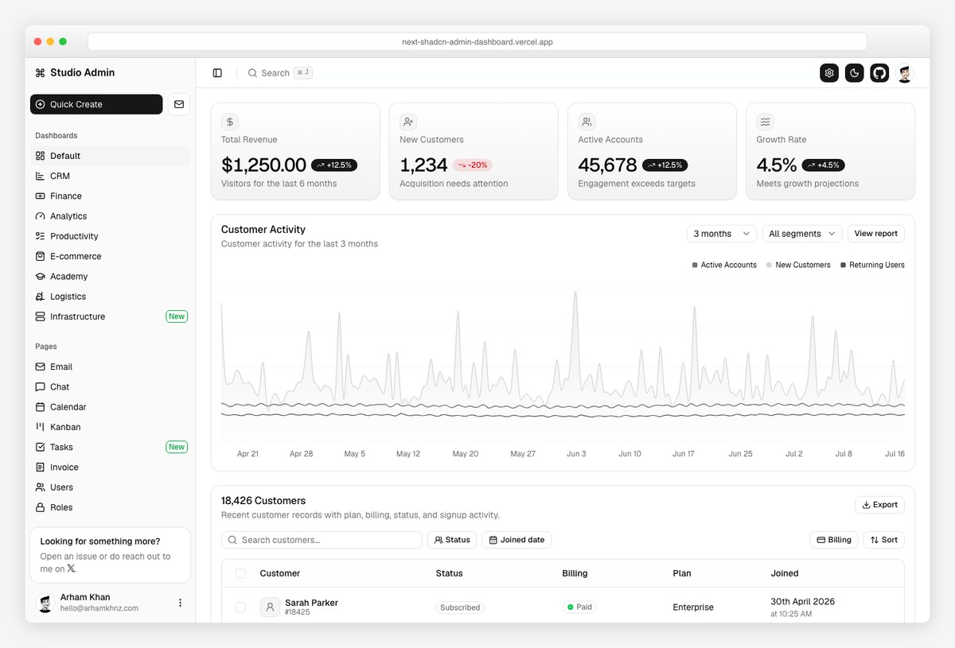Open the Default dashboard
The image size is (955, 648).
110,156
